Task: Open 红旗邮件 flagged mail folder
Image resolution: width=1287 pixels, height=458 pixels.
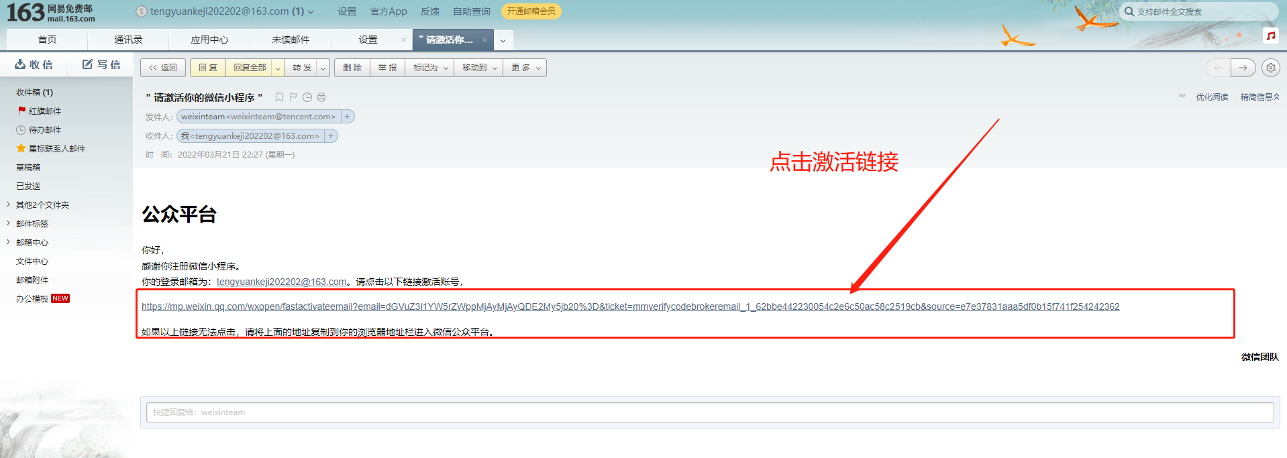Action: [45, 111]
